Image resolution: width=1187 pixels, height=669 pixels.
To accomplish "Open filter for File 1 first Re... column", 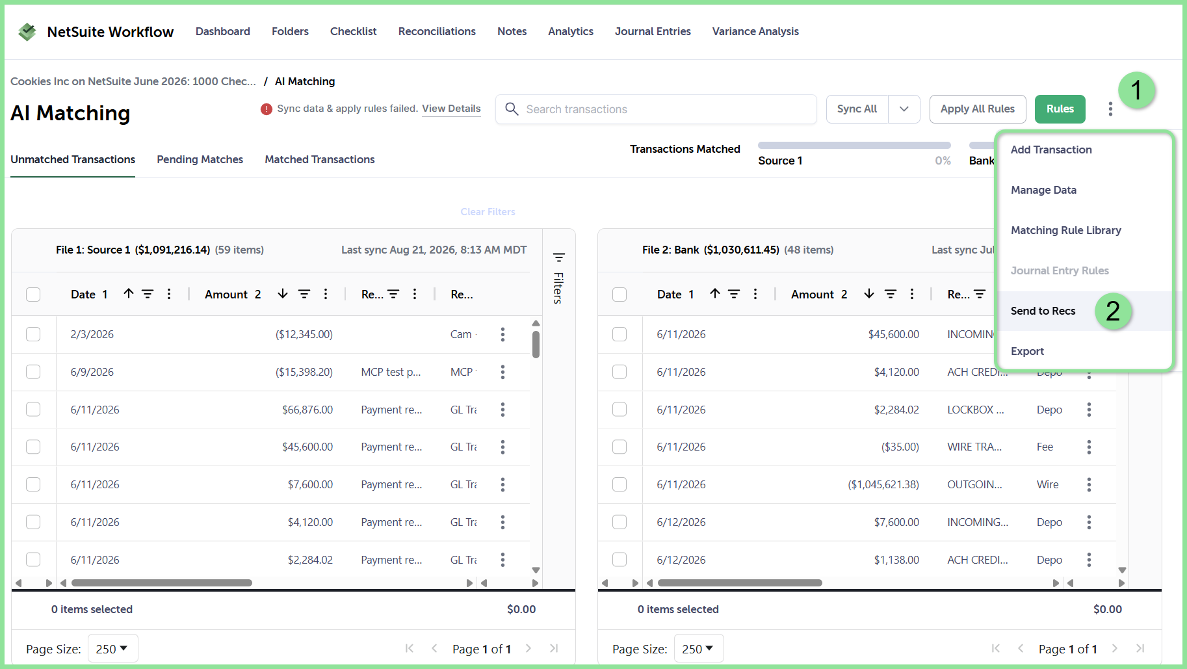I will click(x=394, y=294).
